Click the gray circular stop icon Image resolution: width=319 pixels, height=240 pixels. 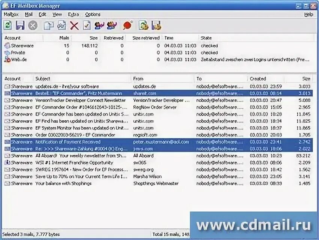click(33, 25)
